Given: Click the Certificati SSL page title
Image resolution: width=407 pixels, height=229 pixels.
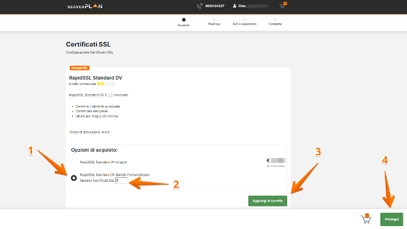Looking at the screenshot, I should [x=88, y=44].
